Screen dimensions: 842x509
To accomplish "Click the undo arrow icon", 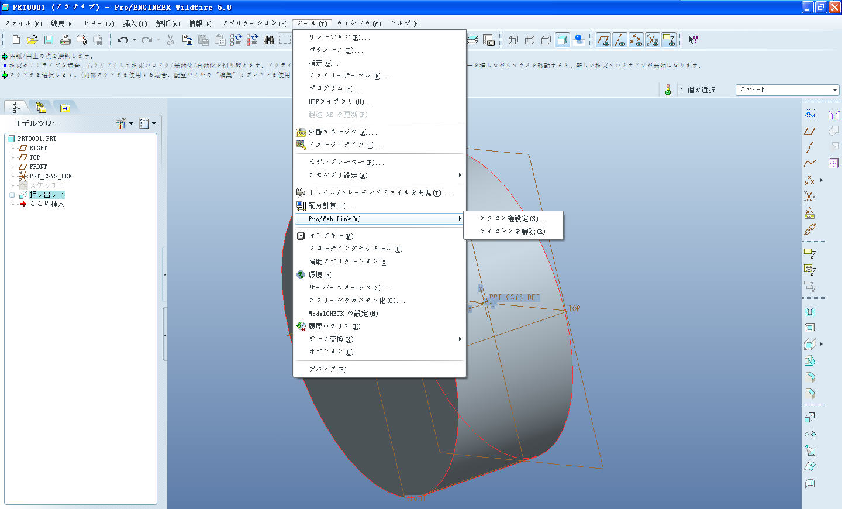I will (122, 40).
